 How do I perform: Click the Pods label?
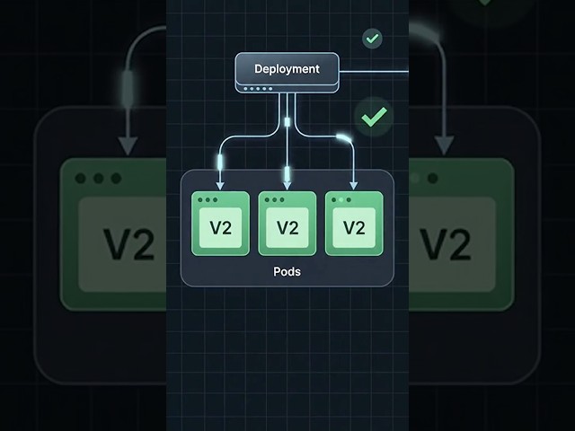tap(287, 271)
